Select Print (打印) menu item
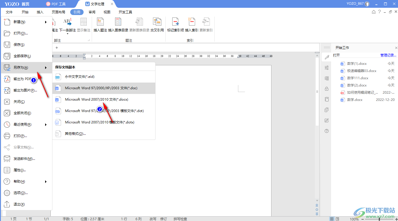Viewport: 398px width, 221px height. (26, 136)
